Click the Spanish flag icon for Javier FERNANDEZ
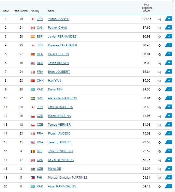 click(x=33, y=37)
